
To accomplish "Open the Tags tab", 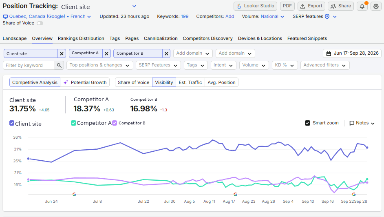I will [x=115, y=38].
